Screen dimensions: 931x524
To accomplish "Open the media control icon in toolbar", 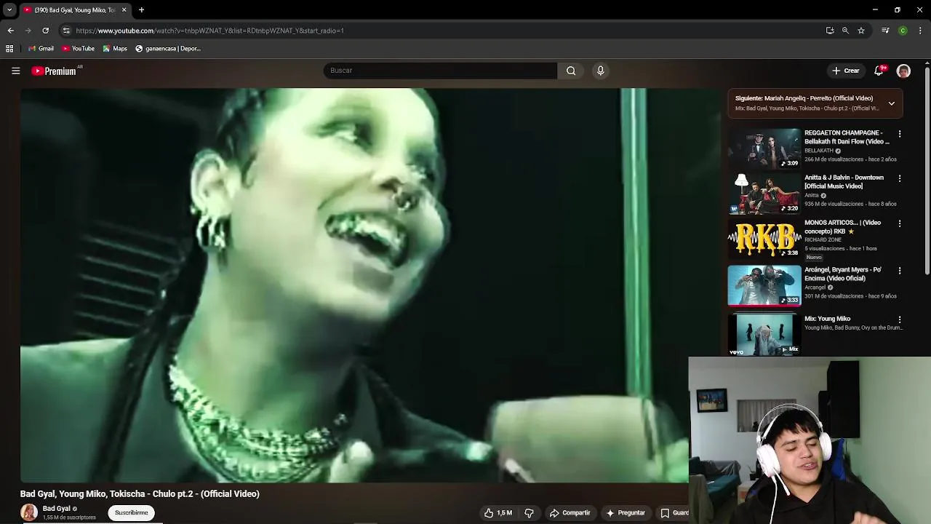I will point(885,31).
